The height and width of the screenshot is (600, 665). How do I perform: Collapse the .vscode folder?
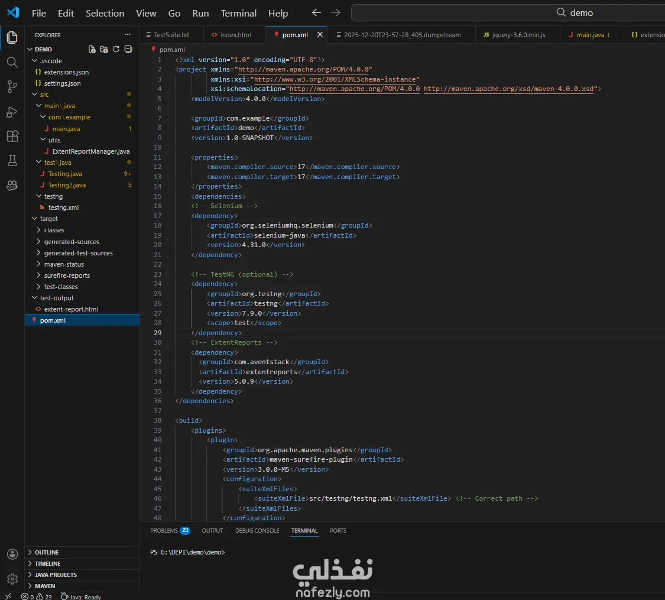point(34,61)
